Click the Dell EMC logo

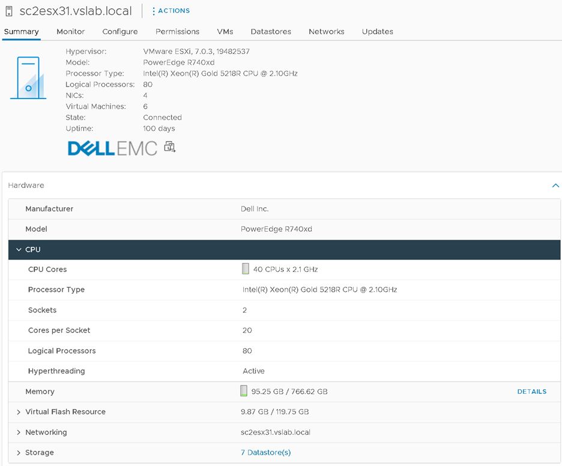click(112, 148)
